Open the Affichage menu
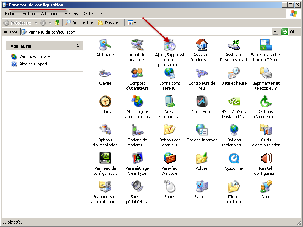This screenshot has width=303, height=227. coord(50,14)
